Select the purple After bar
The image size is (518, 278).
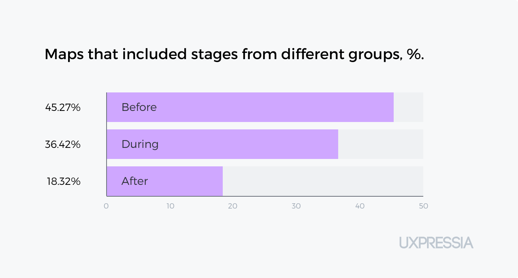(165, 181)
